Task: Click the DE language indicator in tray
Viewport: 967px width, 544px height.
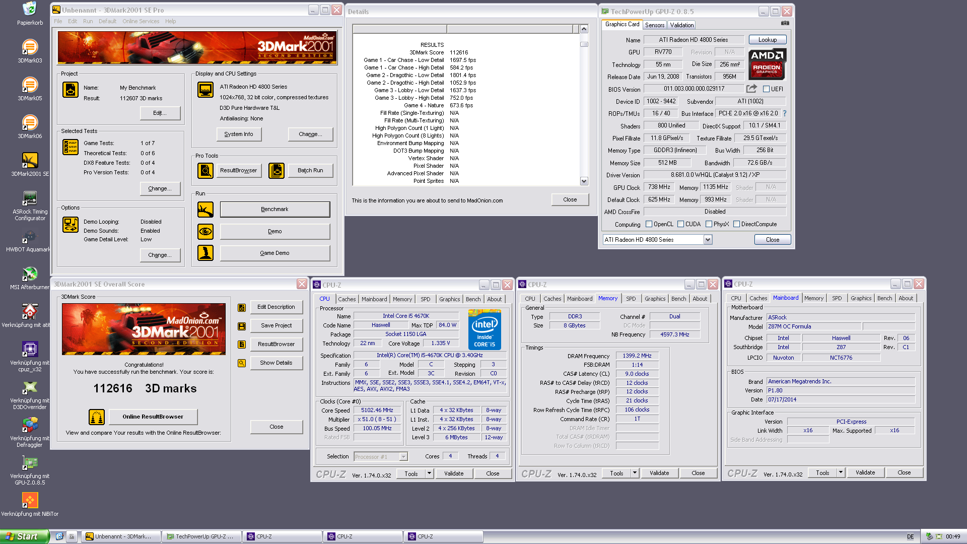Action: tap(910, 536)
